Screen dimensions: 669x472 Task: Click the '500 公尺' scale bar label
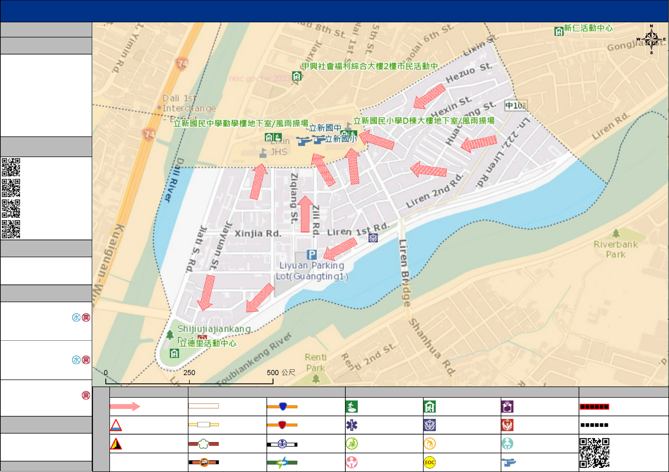281,372
